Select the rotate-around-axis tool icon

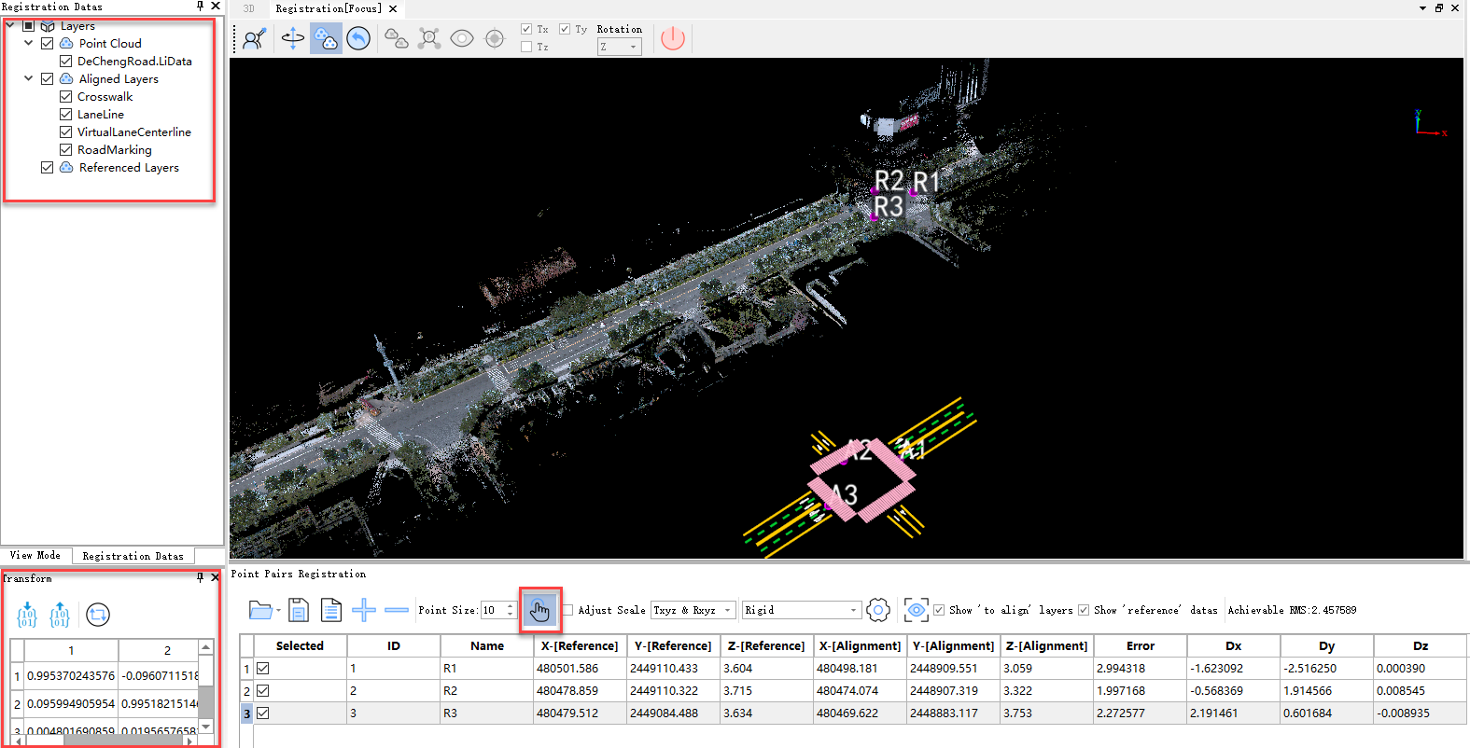[293, 38]
